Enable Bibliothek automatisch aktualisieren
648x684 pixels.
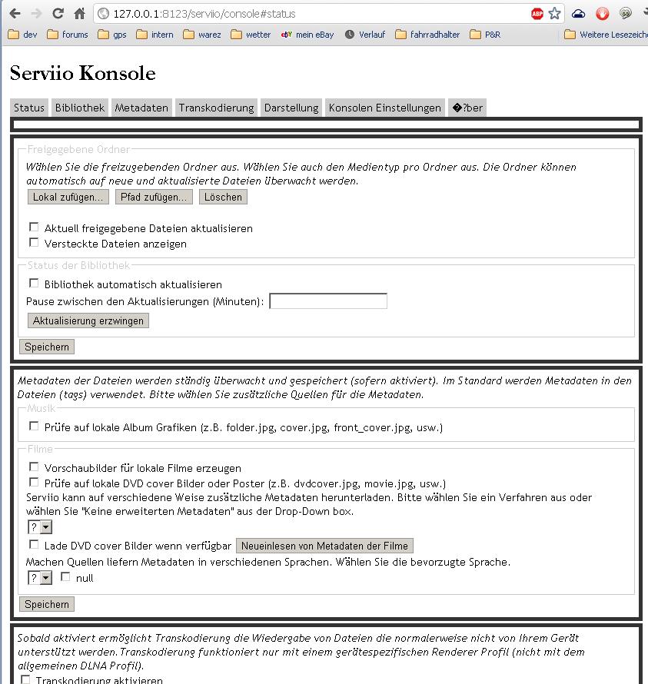pyautogui.click(x=34, y=283)
